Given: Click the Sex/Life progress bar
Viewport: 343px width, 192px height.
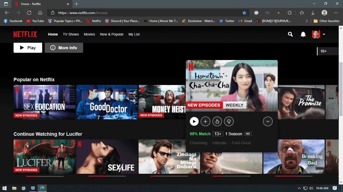Looking at the screenshot, I should (107, 176).
